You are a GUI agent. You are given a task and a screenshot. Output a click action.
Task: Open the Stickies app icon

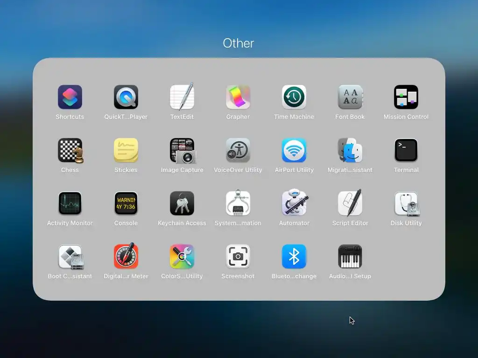point(126,151)
